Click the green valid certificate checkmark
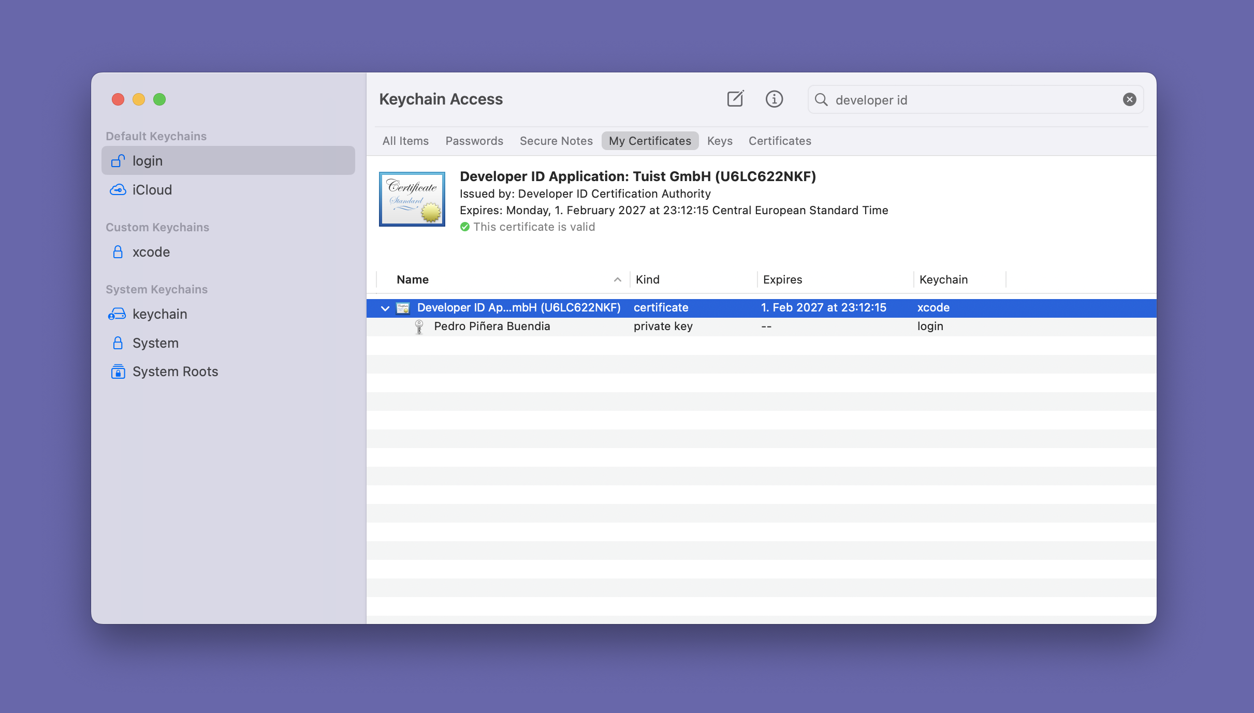1254x713 pixels. (x=464, y=227)
